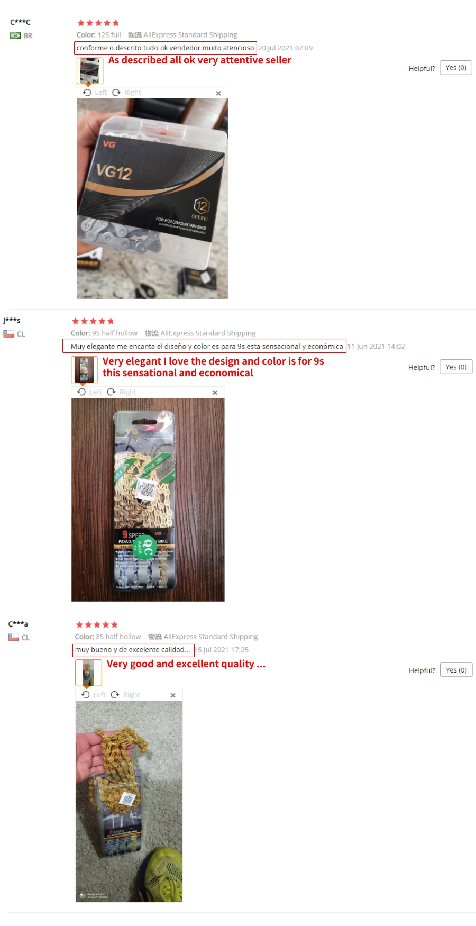Image resolution: width=476 pixels, height=926 pixels.
Task: Open thumbnail in the 12S full review
Action: (x=90, y=71)
